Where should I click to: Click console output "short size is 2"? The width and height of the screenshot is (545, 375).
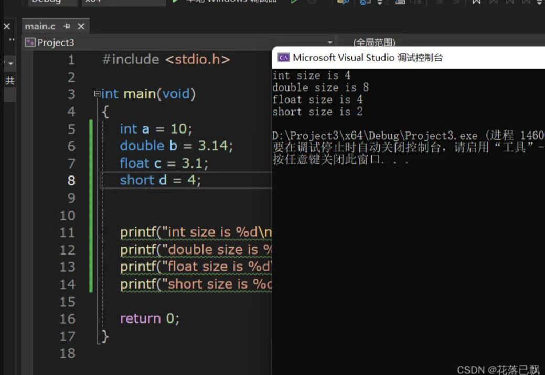(317, 112)
